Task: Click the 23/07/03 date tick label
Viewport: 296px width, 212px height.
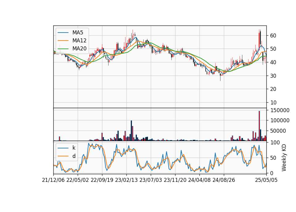Action: [x=151, y=180]
